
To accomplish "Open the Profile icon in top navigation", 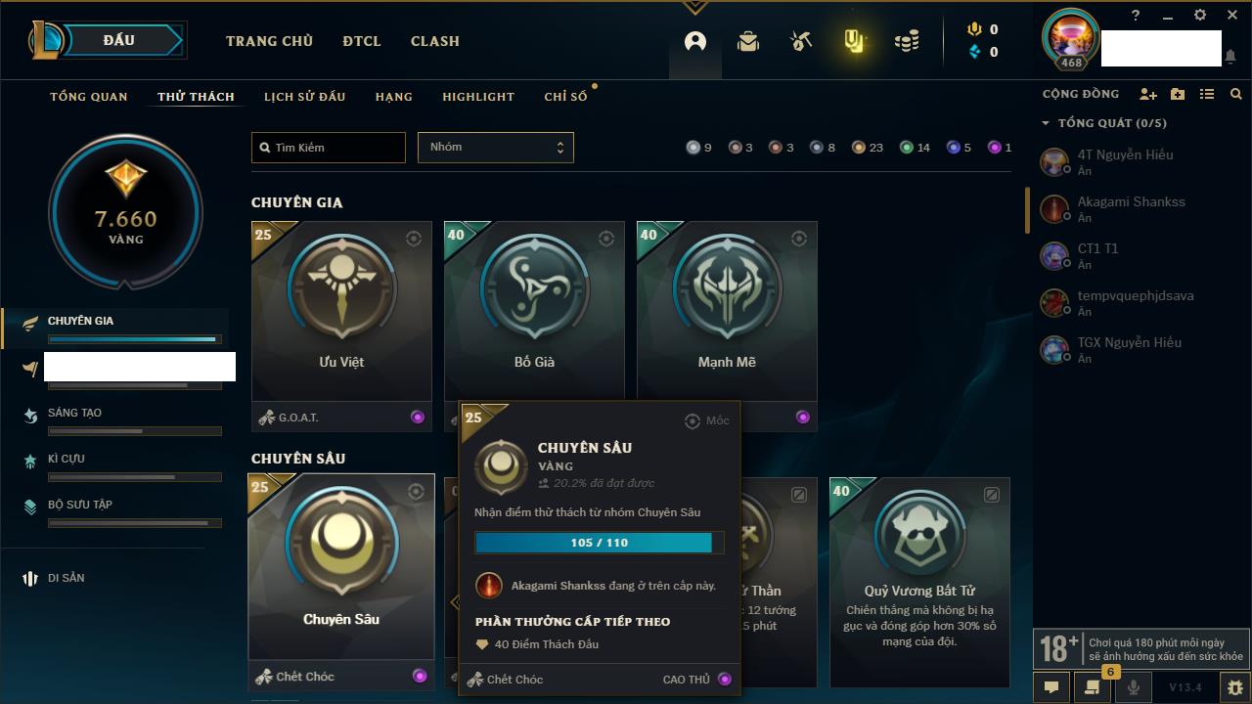I will click(x=695, y=41).
